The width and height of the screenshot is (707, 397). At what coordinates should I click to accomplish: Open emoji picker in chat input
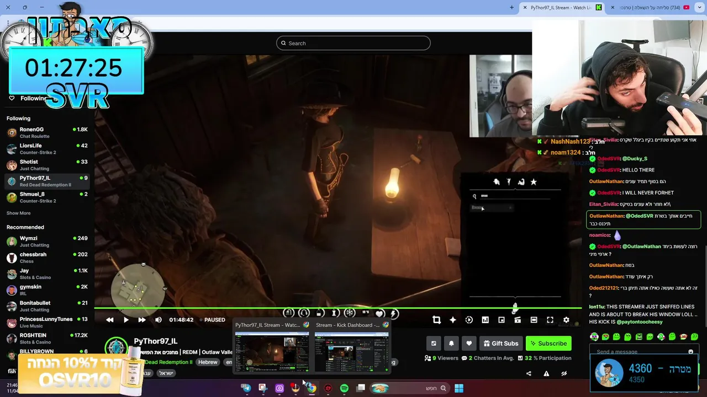(690, 352)
